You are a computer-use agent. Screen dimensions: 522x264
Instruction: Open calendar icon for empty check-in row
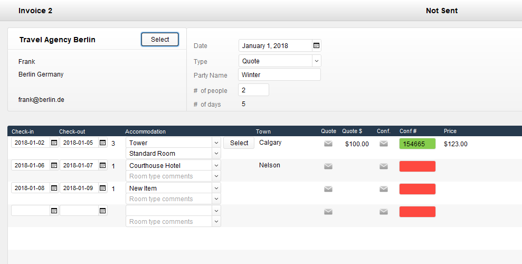point(54,211)
